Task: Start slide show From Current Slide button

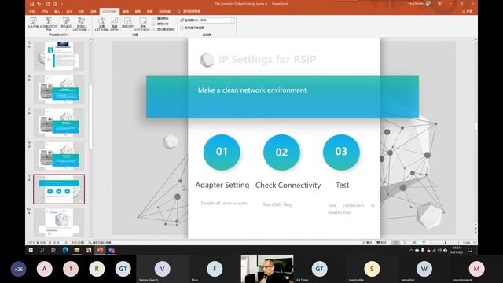Action: click(x=49, y=24)
